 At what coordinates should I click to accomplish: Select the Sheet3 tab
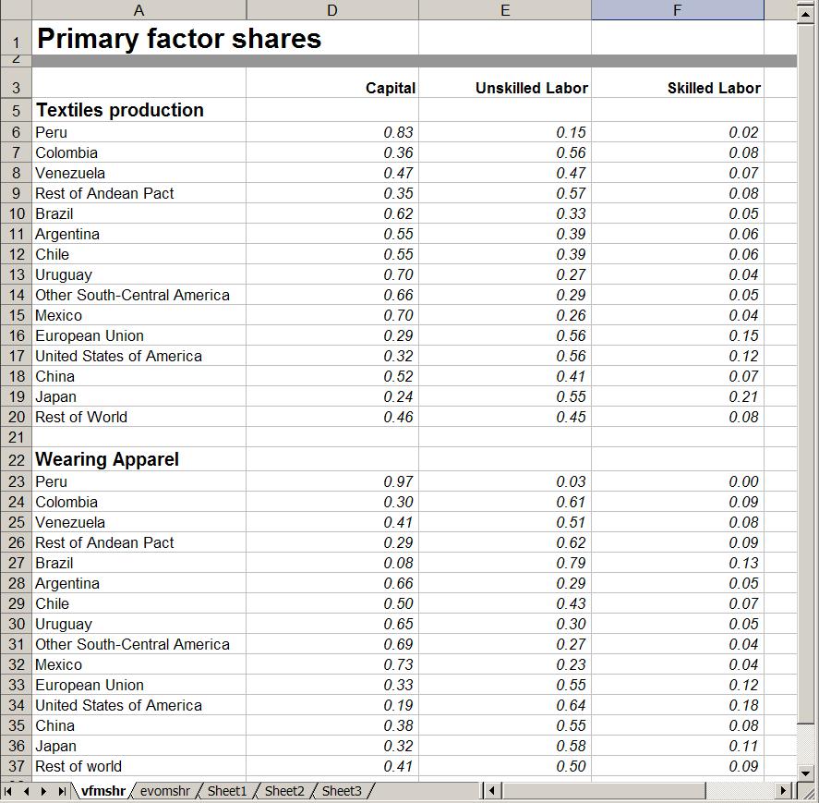tap(342, 791)
